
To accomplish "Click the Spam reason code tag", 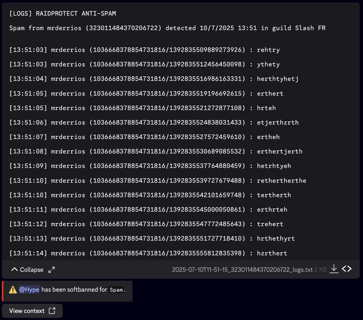I will (x=116, y=290).
